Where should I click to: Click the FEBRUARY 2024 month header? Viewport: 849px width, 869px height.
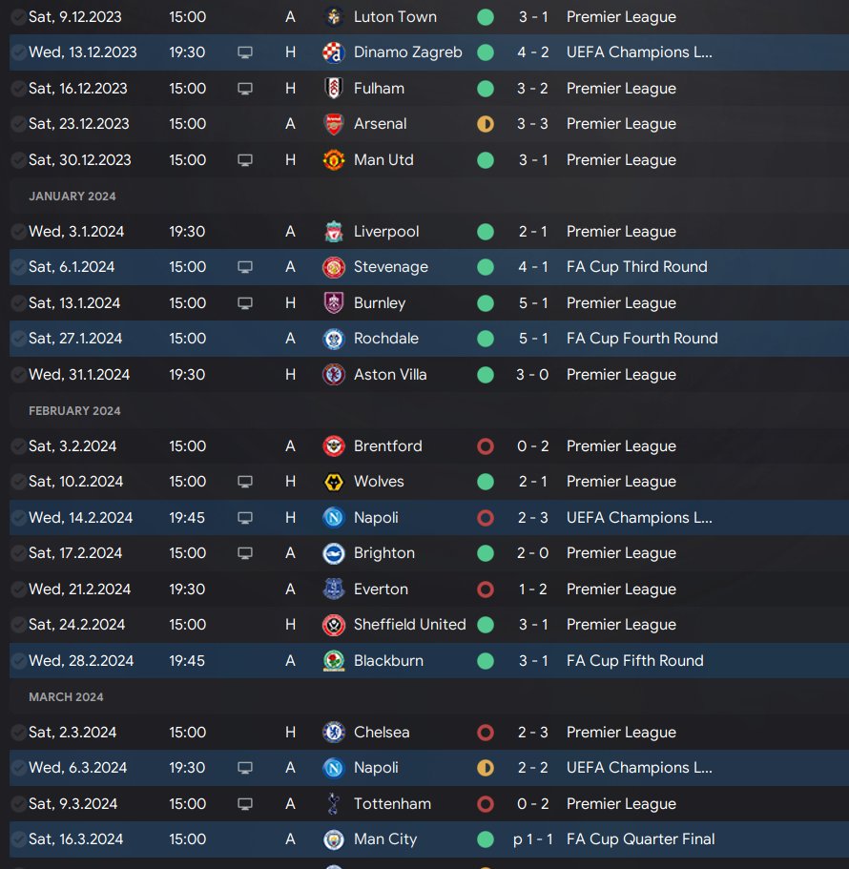(74, 411)
